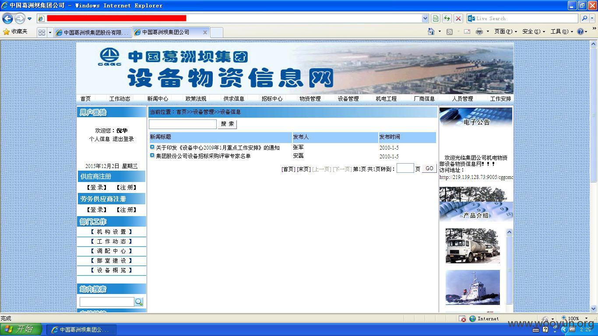Click the IE taskbar window button
This screenshot has width=598, height=336.
(81, 330)
